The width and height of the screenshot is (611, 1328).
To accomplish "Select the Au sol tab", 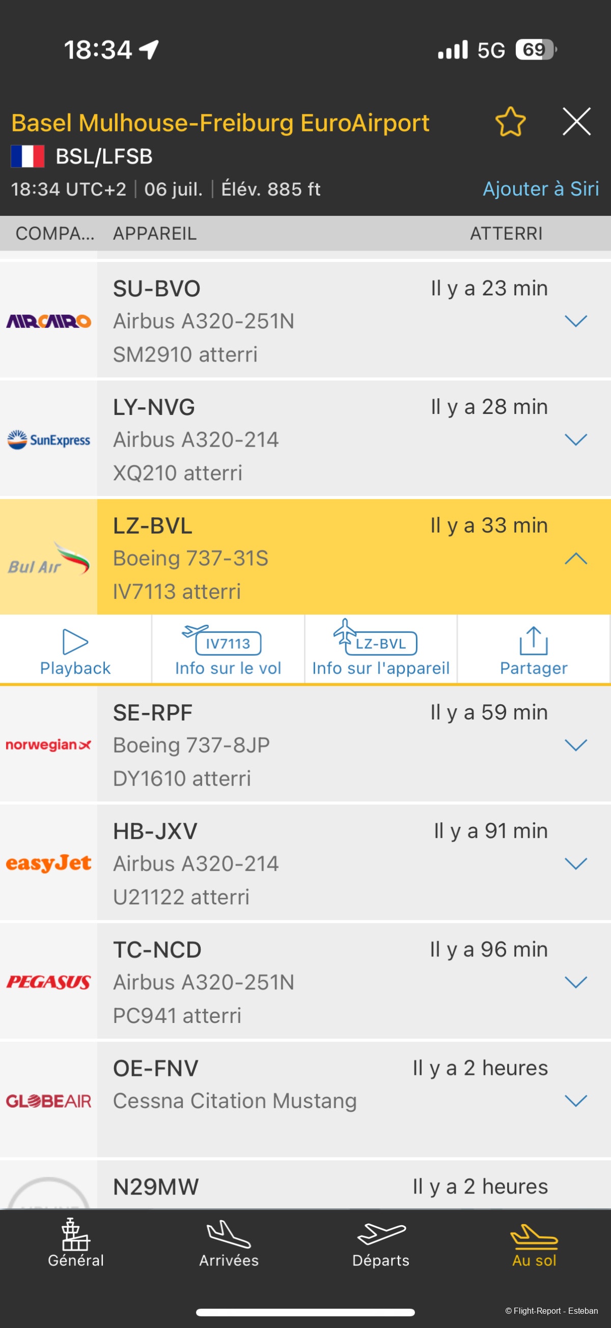I will pos(534,1244).
